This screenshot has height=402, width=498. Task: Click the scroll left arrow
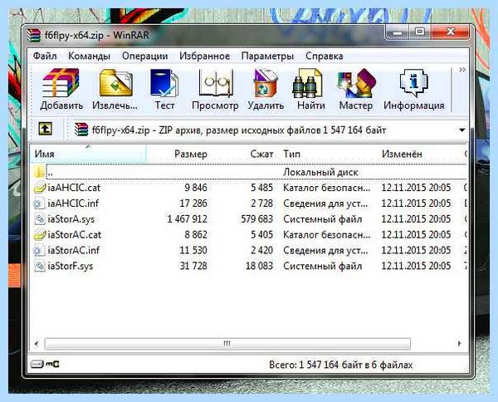(37, 344)
